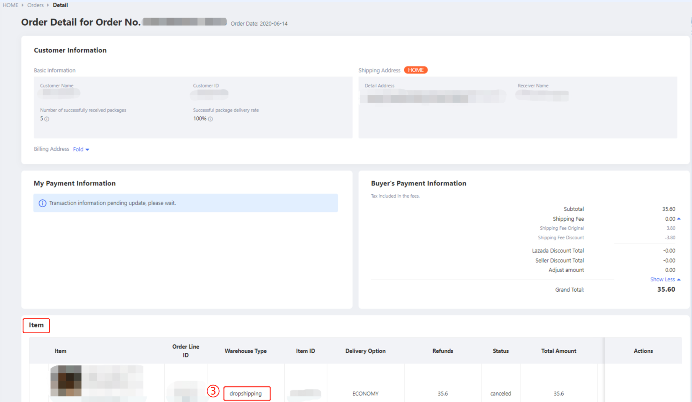Click the Order Line ID column header
The width and height of the screenshot is (692, 402).
(x=185, y=351)
